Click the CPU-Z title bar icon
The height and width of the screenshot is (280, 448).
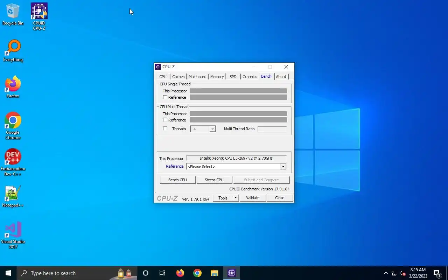[x=158, y=67]
